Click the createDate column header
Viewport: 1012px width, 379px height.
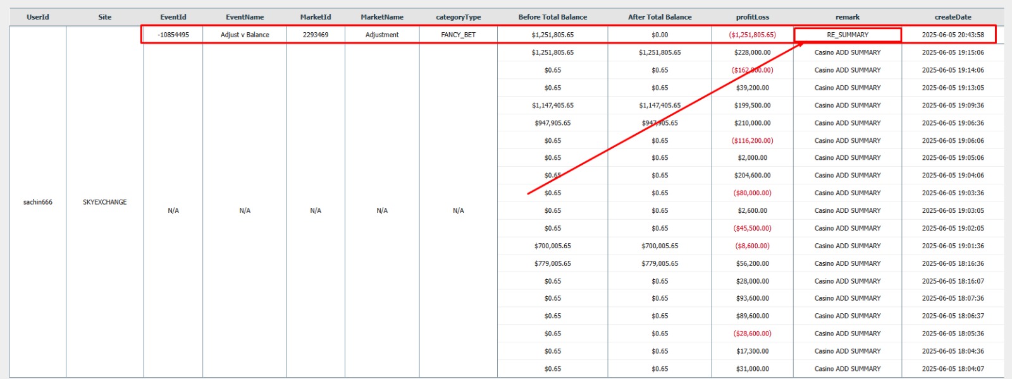coord(953,17)
